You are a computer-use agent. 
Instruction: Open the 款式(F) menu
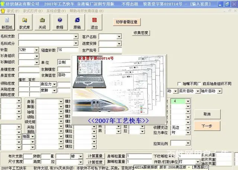click(11, 11)
